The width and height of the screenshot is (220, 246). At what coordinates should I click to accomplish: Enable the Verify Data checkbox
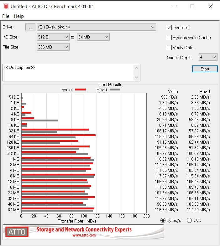(170, 48)
